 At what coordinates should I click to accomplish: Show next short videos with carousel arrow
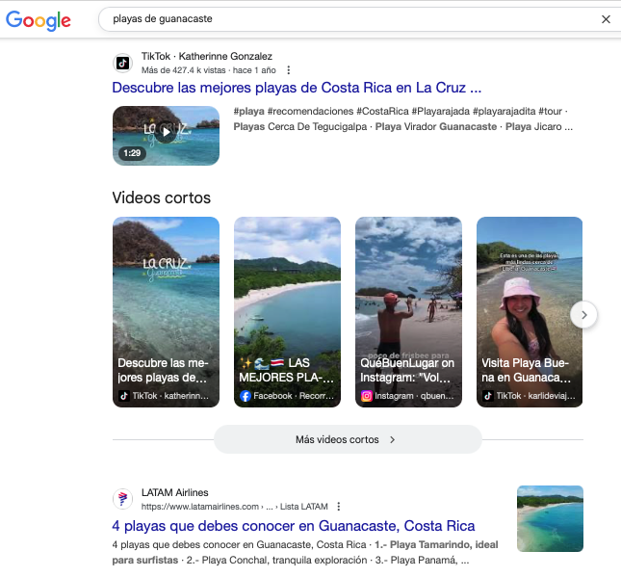tap(583, 315)
